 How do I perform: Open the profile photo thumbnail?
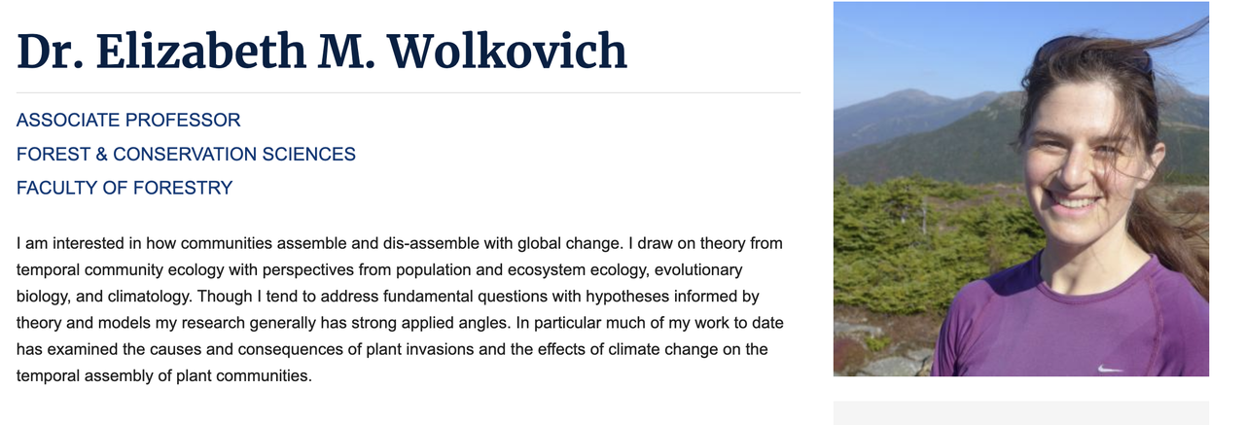click(1020, 189)
